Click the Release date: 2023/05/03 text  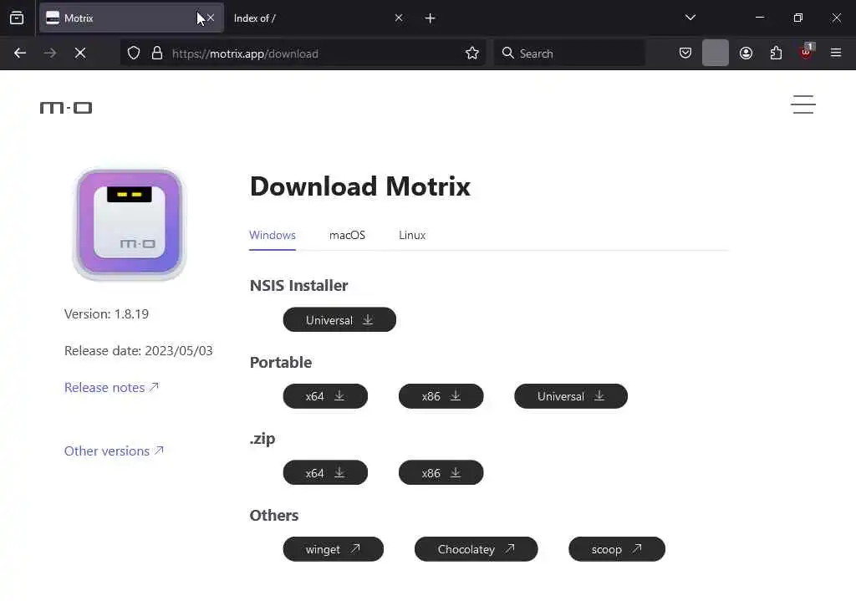pyautogui.click(x=139, y=350)
